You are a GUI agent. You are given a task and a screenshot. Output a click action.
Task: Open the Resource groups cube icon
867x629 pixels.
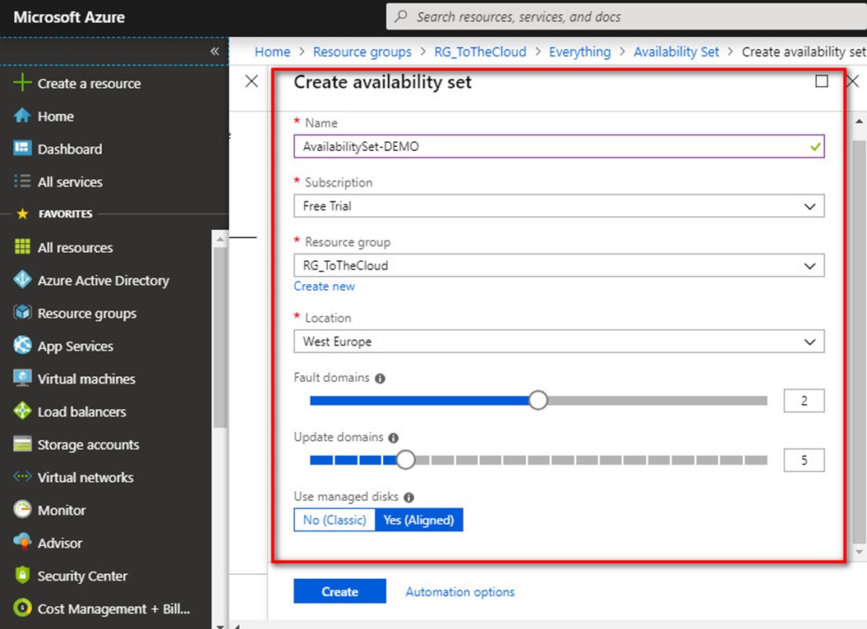23,314
